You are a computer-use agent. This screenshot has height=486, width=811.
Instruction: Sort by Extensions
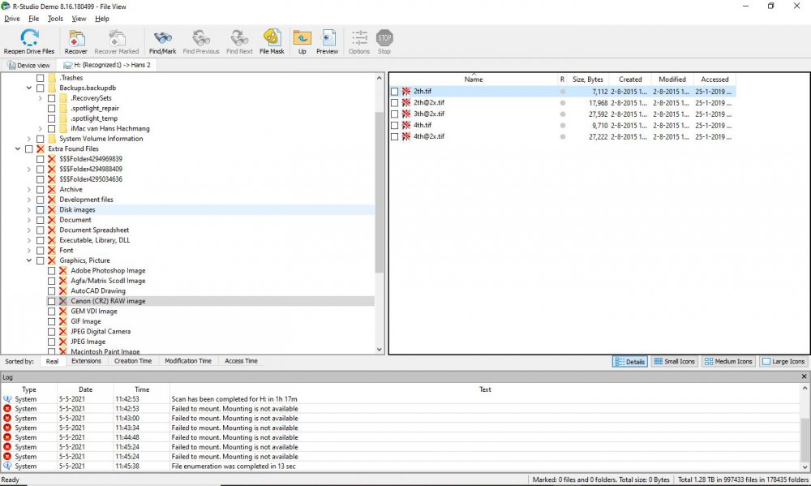click(x=86, y=361)
